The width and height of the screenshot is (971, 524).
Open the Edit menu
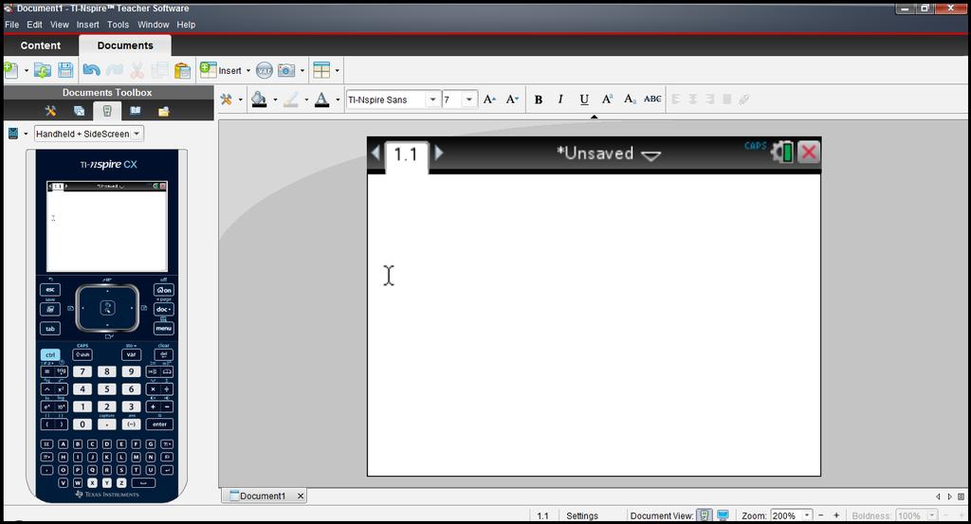[x=35, y=25]
